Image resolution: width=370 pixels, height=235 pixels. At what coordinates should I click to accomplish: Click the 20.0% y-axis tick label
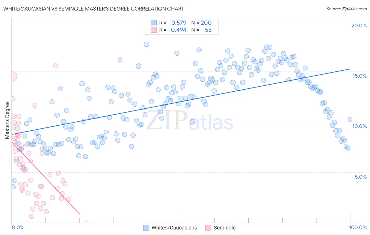point(359,26)
